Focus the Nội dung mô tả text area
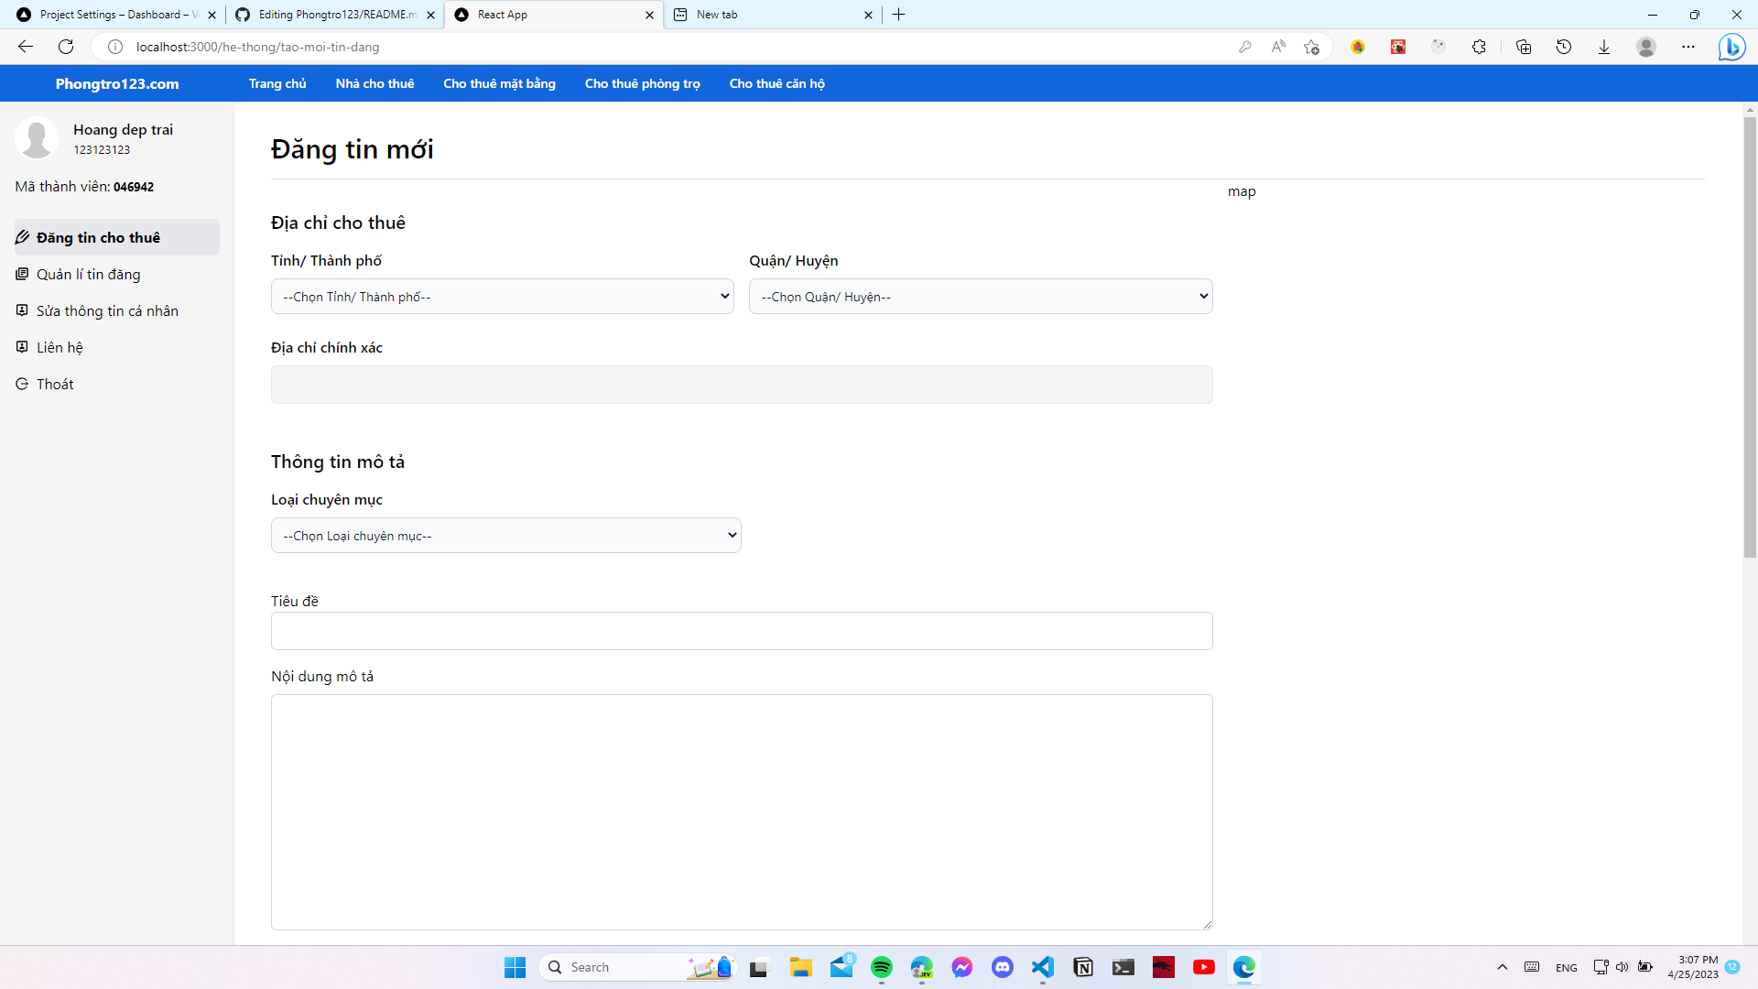 pos(742,812)
